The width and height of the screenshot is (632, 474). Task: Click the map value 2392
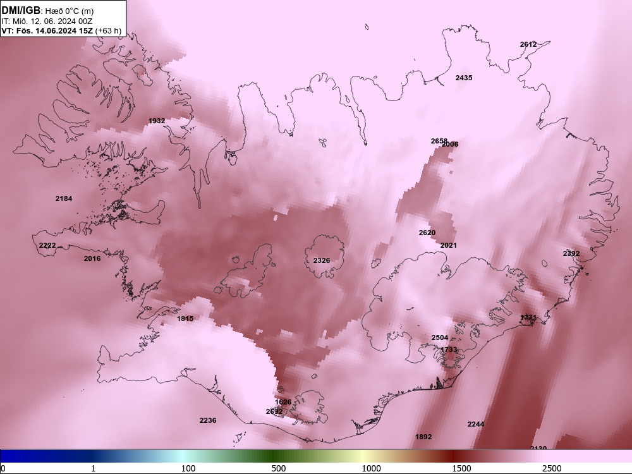click(571, 253)
